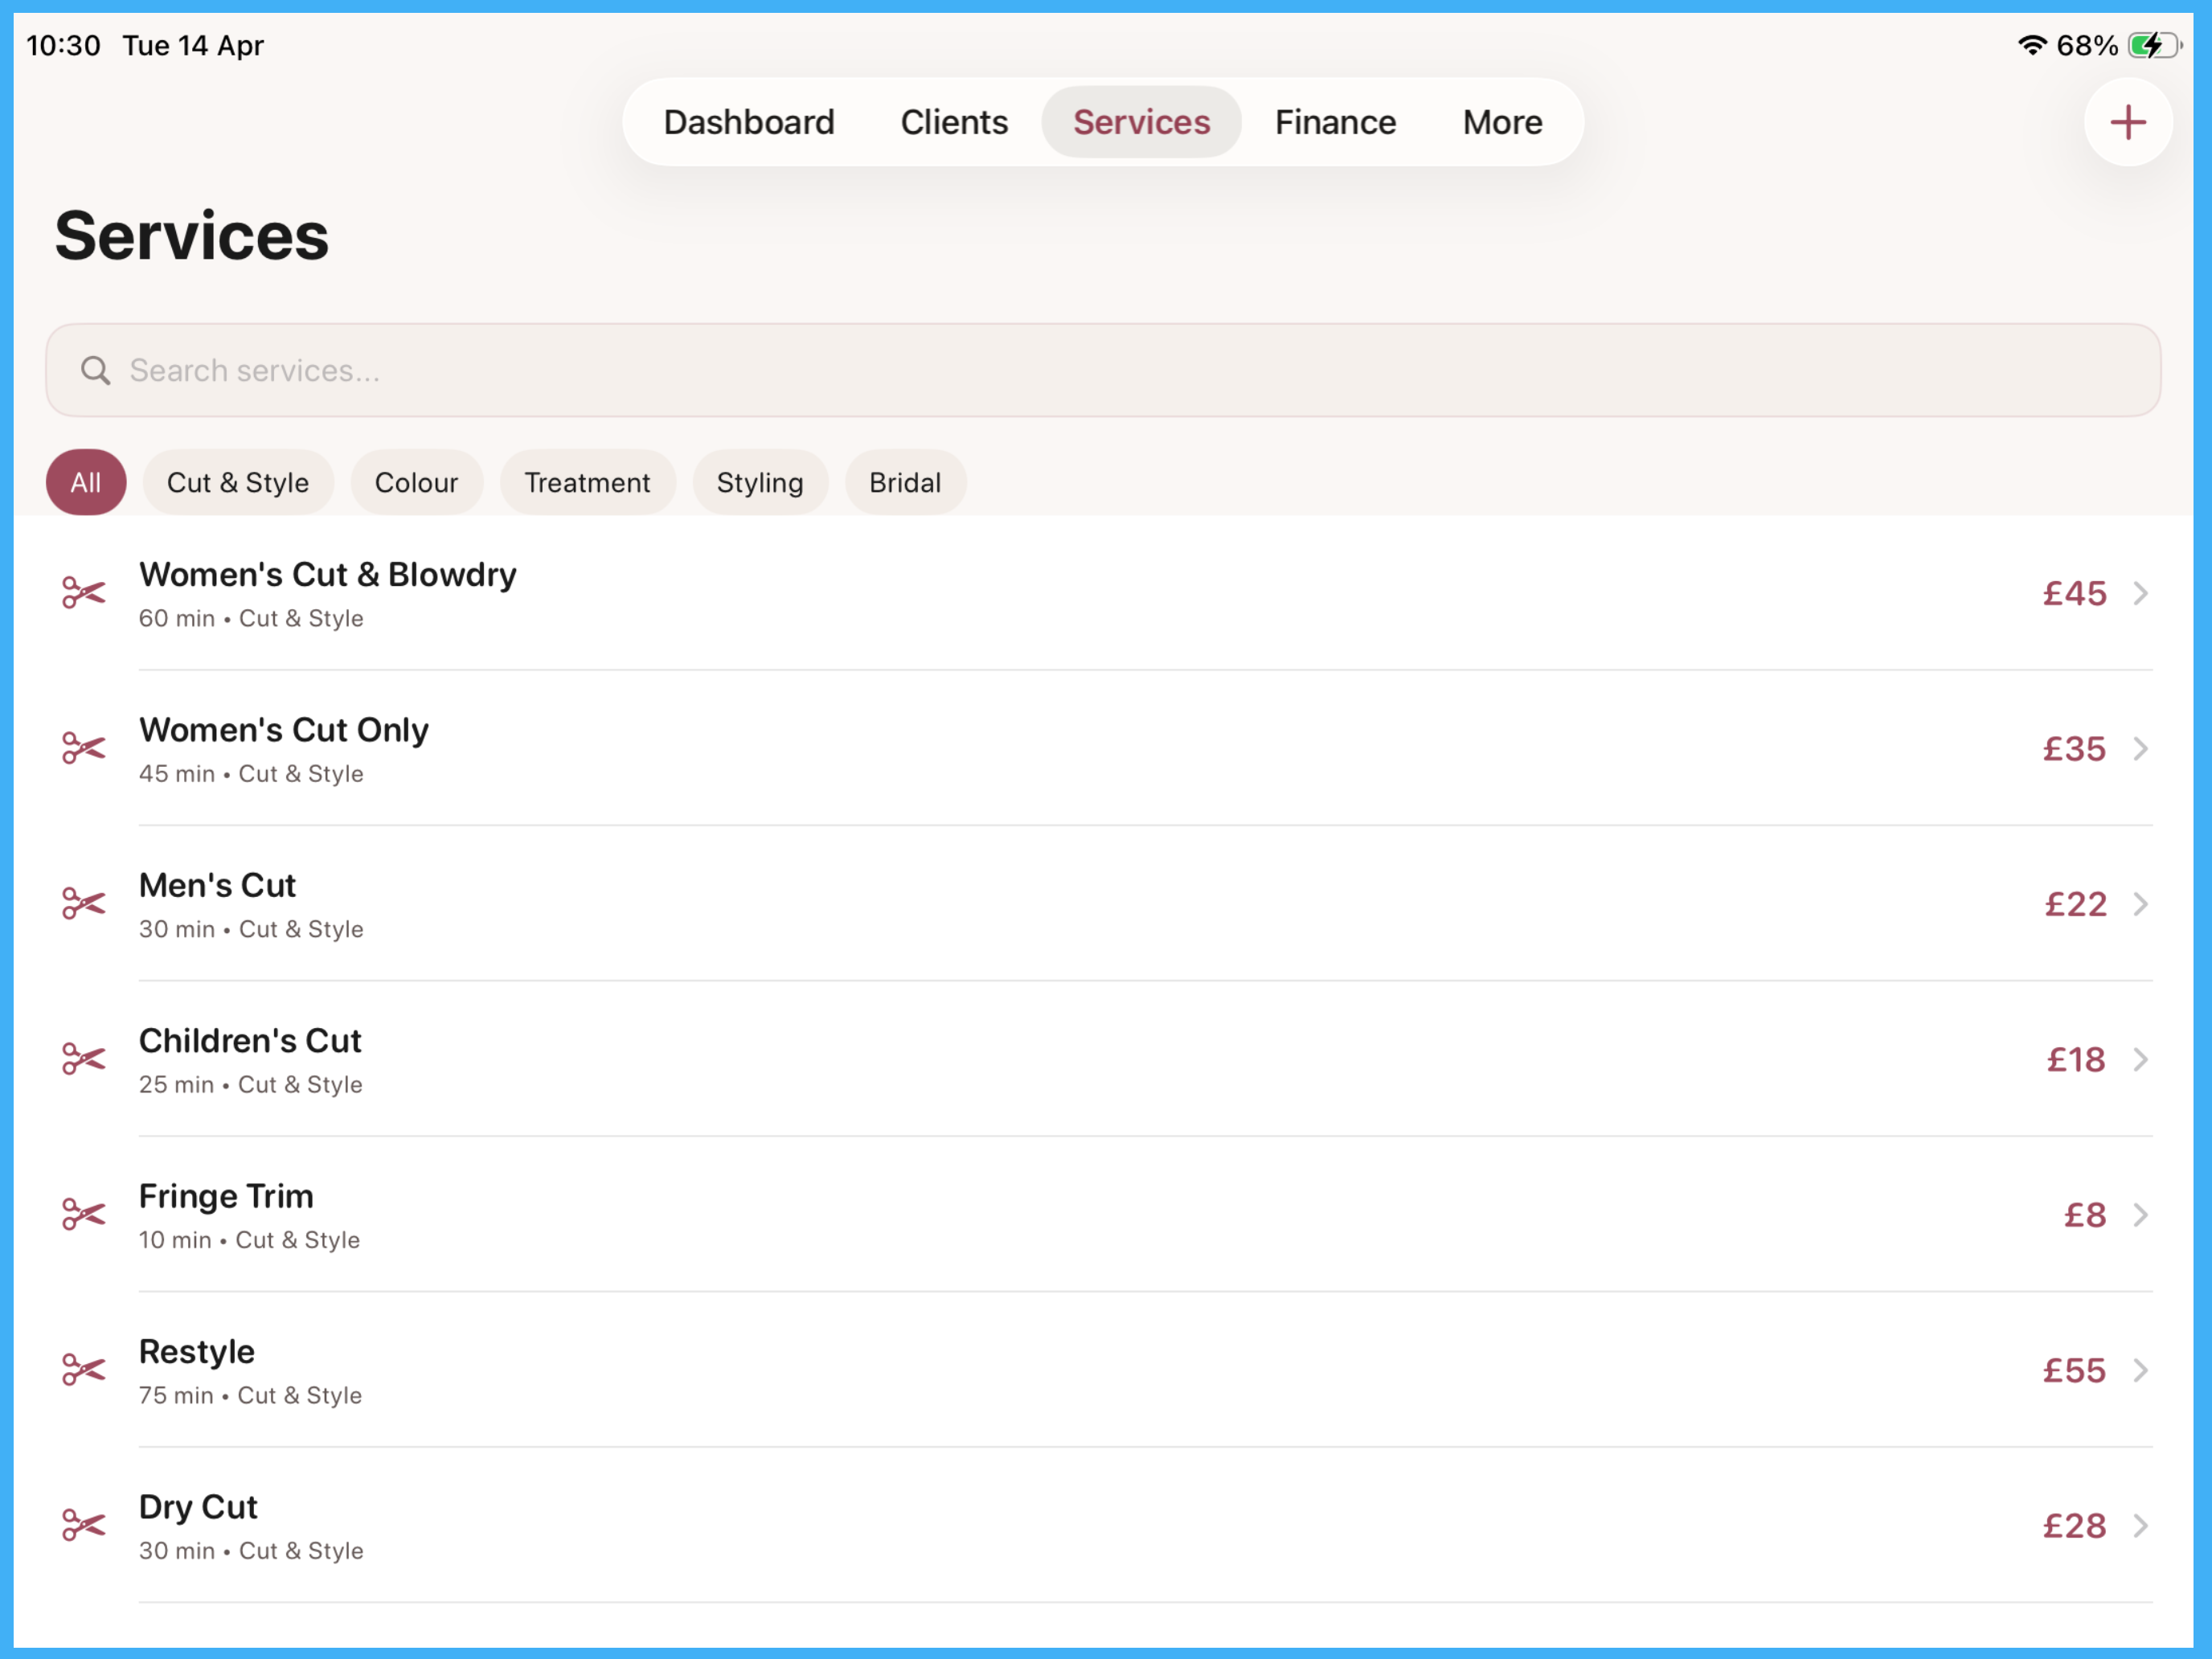Tap the plus icon to add a service

pos(2127,122)
